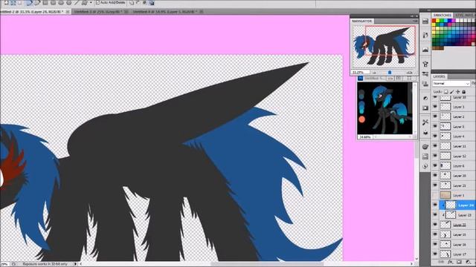Viewport: 476px width, 267px height.
Task: Select Layer 23 in Layers panel
Action: tap(465, 215)
